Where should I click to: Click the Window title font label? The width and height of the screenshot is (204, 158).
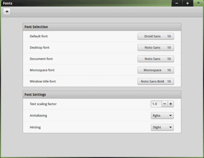(x=43, y=81)
